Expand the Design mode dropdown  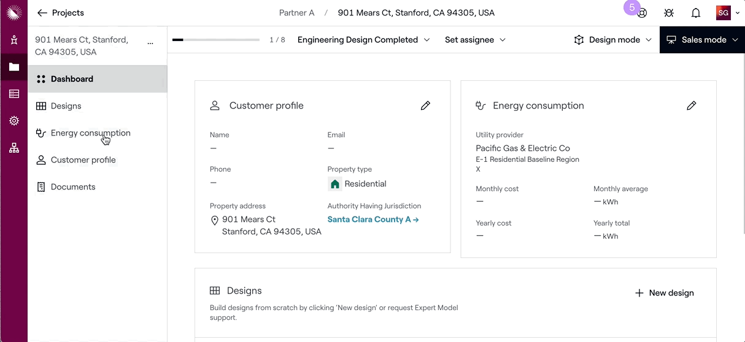(x=613, y=40)
